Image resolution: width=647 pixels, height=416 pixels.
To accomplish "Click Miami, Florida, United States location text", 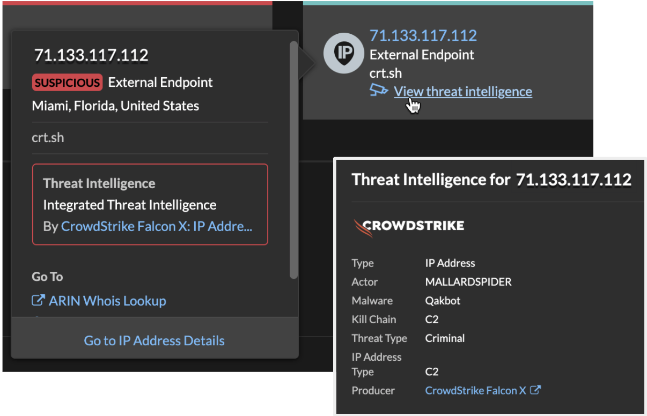I will [116, 106].
